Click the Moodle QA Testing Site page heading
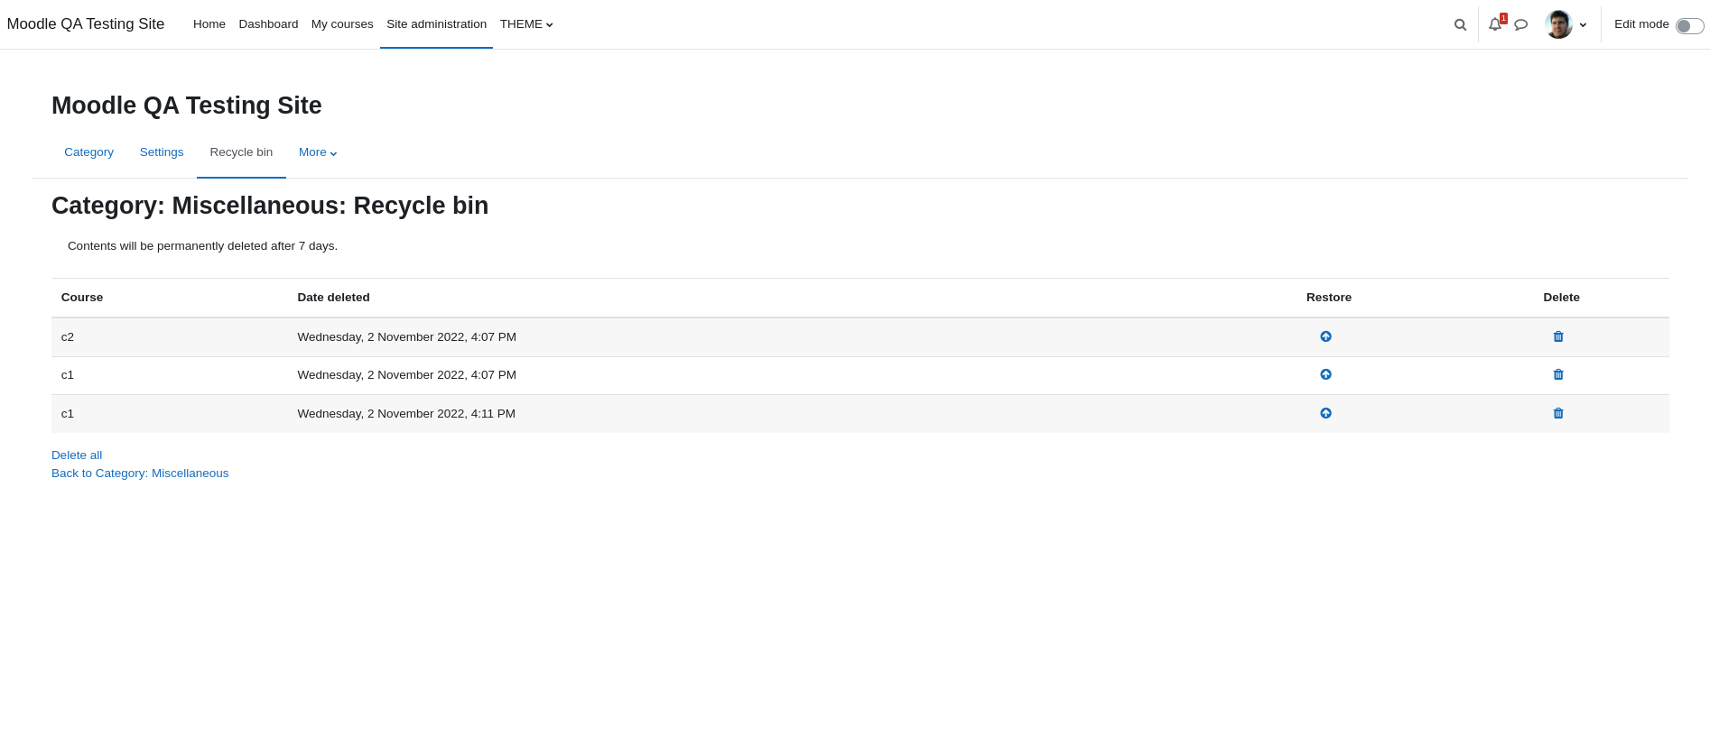This screenshot has height=745, width=1710. 187,106
